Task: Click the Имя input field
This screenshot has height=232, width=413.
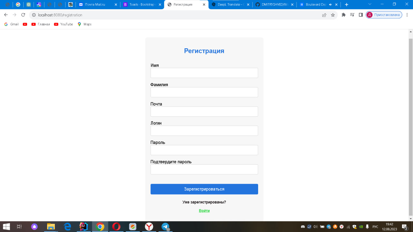Action: 204,73
